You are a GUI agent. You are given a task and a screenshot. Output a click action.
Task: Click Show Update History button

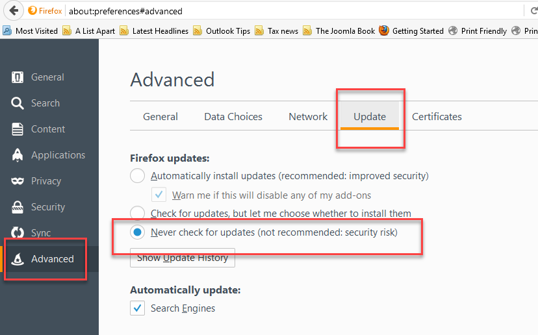coord(183,258)
